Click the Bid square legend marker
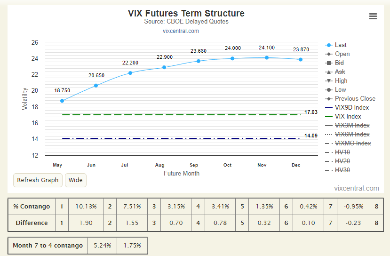 point(328,63)
